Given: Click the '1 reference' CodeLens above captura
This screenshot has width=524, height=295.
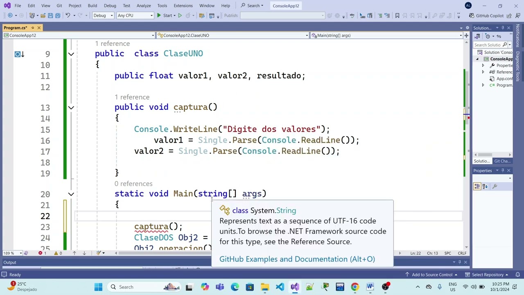Looking at the screenshot, I should coord(132,97).
